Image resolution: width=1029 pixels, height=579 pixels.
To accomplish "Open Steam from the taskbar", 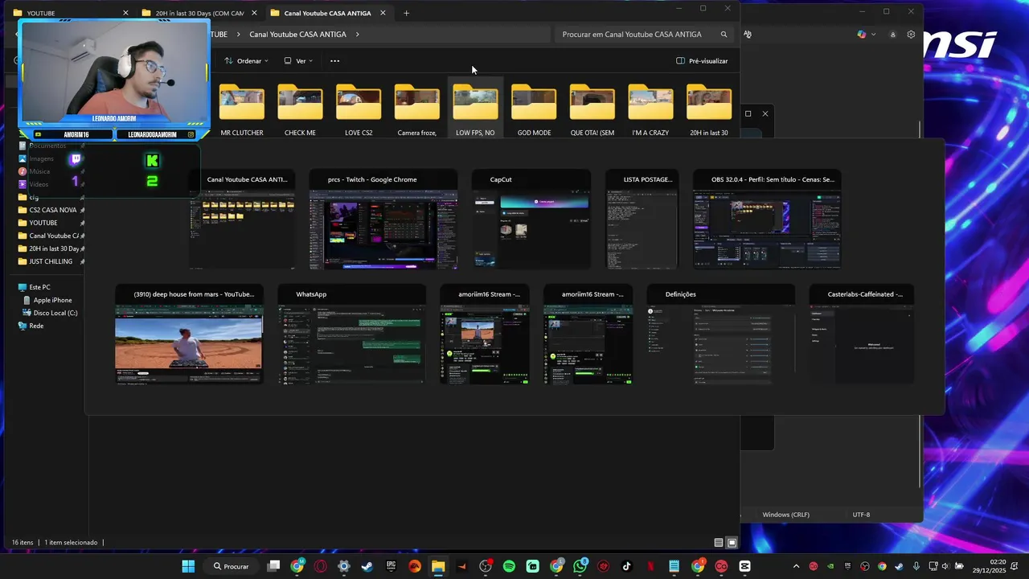I will 367,566.
